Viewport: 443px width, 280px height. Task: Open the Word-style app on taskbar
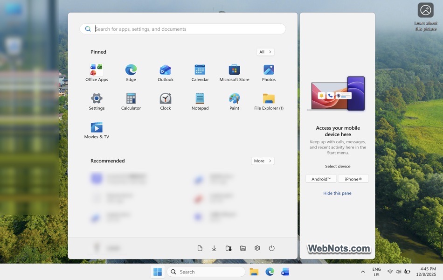click(x=285, y=272)
